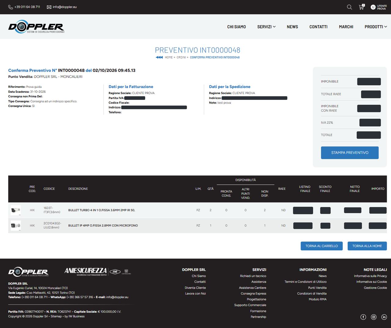Screen dimensions: 391x328
Task: Open the Consegna Express footer link
Action: coord(254,293)
